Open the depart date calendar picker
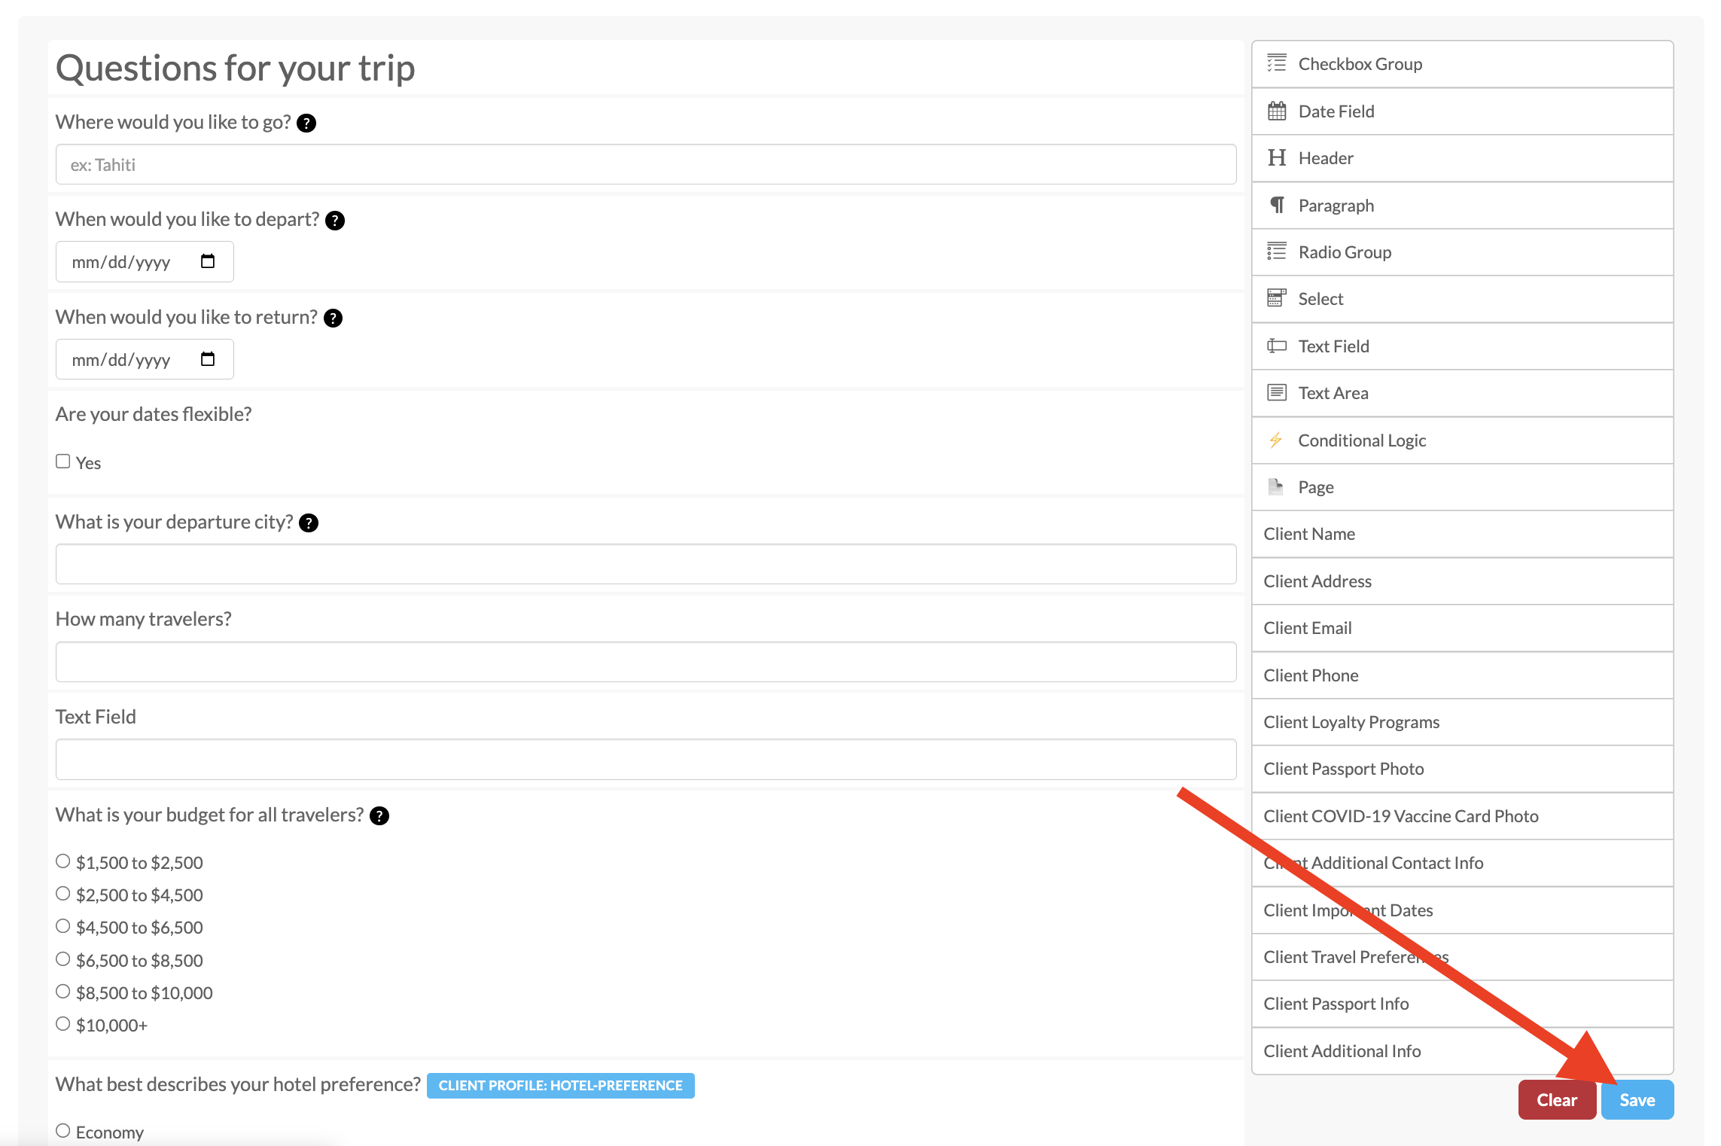This screenshot has width=1721, height=1146. [x=208, y=261]
